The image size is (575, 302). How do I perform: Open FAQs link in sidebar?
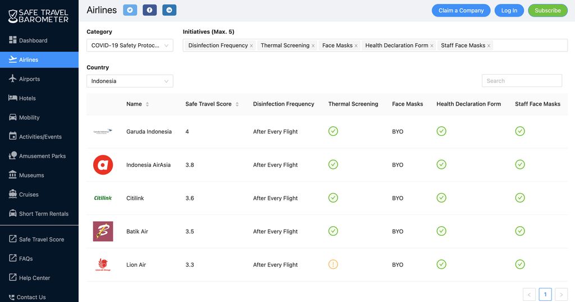point(39,258)
